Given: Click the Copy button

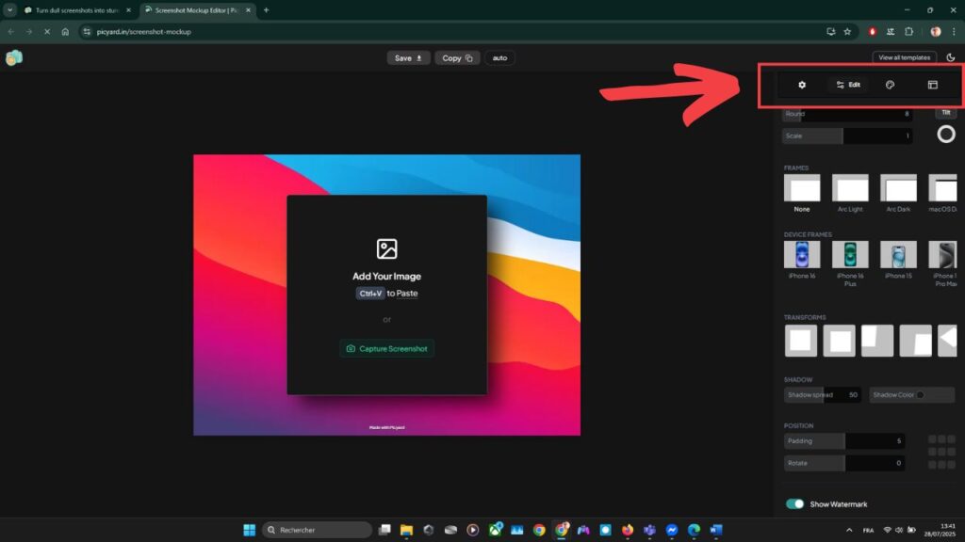Looking at the screenshot, I should click(x=457, y=57).
